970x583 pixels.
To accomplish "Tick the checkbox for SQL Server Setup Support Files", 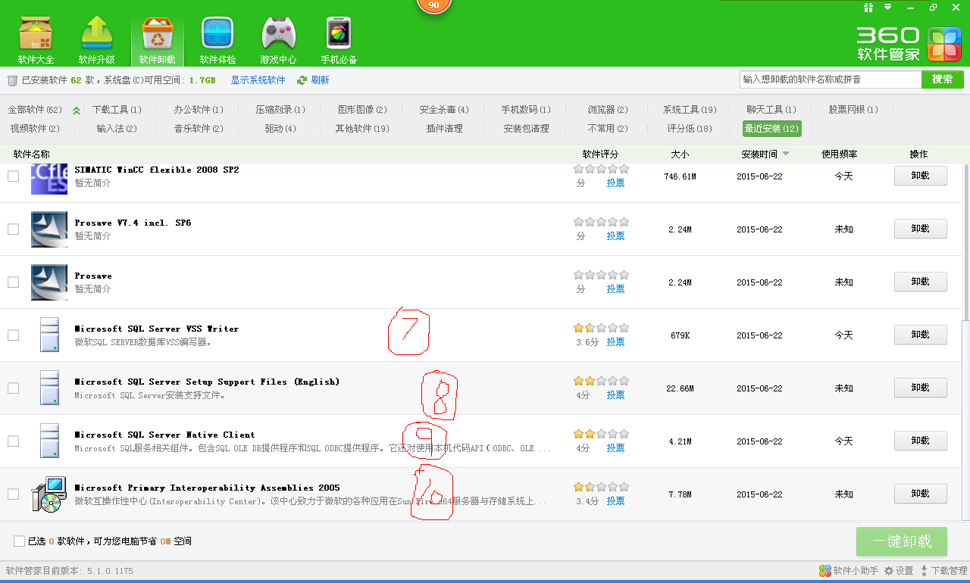I will (13, 388).
